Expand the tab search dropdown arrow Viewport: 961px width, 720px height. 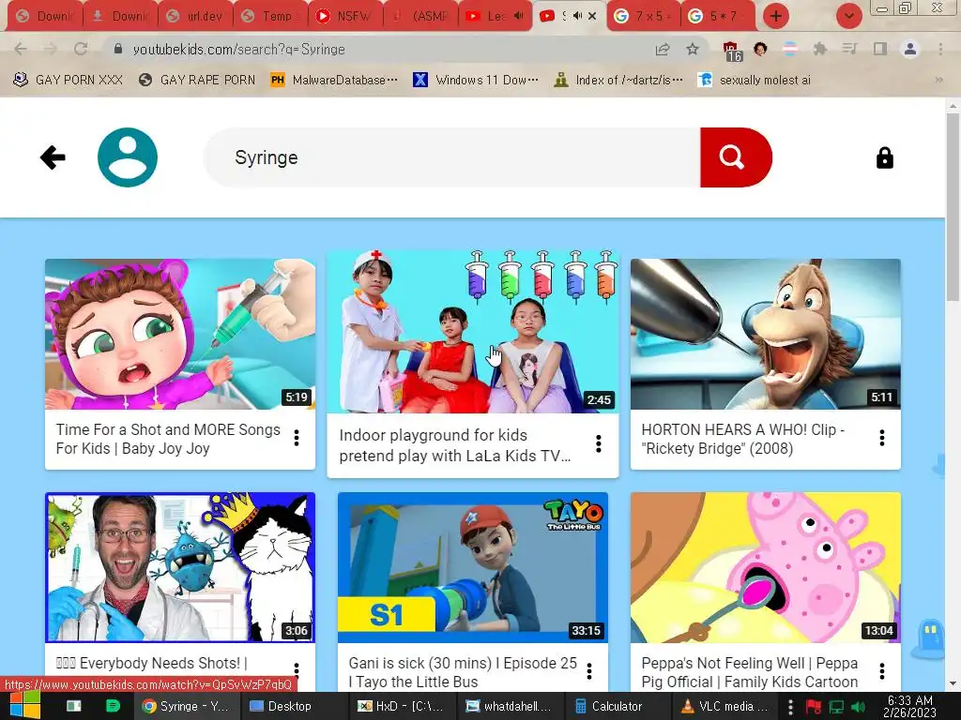(848, 16)
